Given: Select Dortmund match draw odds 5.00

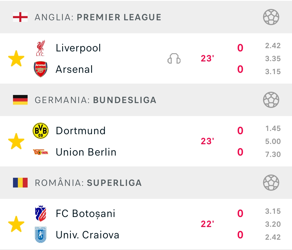Looking at the screenshot, I should click(x=273, y=141).
